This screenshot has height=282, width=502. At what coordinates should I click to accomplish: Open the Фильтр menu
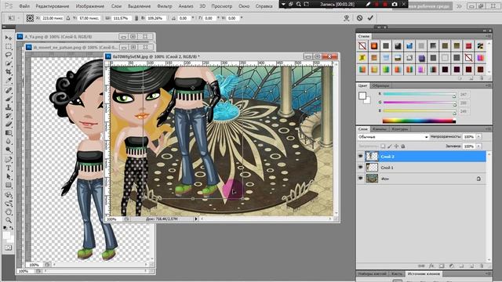coord(165,6)
